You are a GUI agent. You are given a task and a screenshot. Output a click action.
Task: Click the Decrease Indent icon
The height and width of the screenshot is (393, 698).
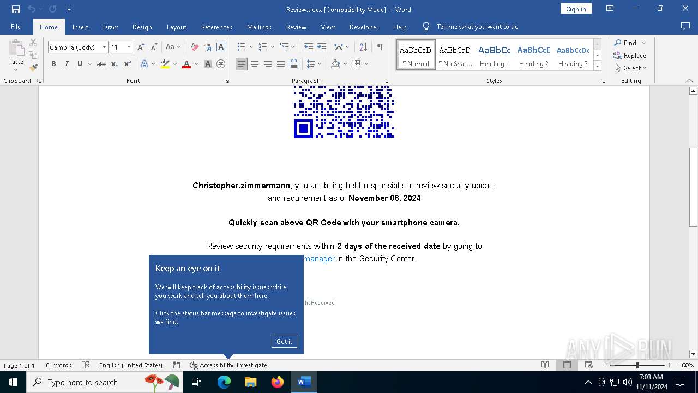tap(309, 47)
